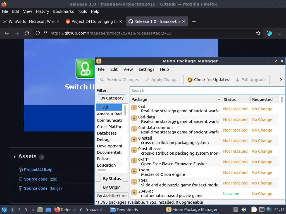
Task: Click the Package column sort arrow
Action: 219,99
